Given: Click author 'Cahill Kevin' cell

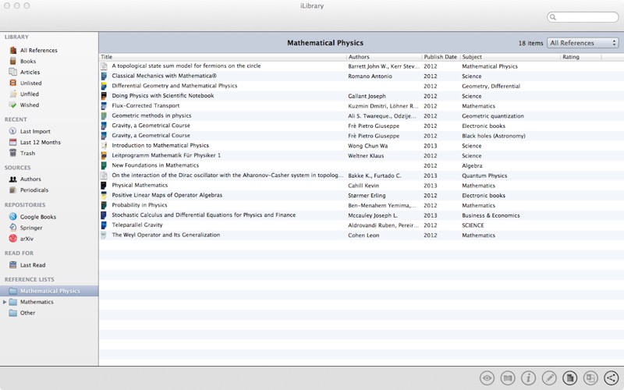Looking at the screenshot, I should pyautogui.click(x=363, y=186).
